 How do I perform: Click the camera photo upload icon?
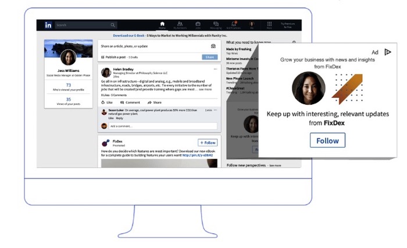tap(213, 46)
